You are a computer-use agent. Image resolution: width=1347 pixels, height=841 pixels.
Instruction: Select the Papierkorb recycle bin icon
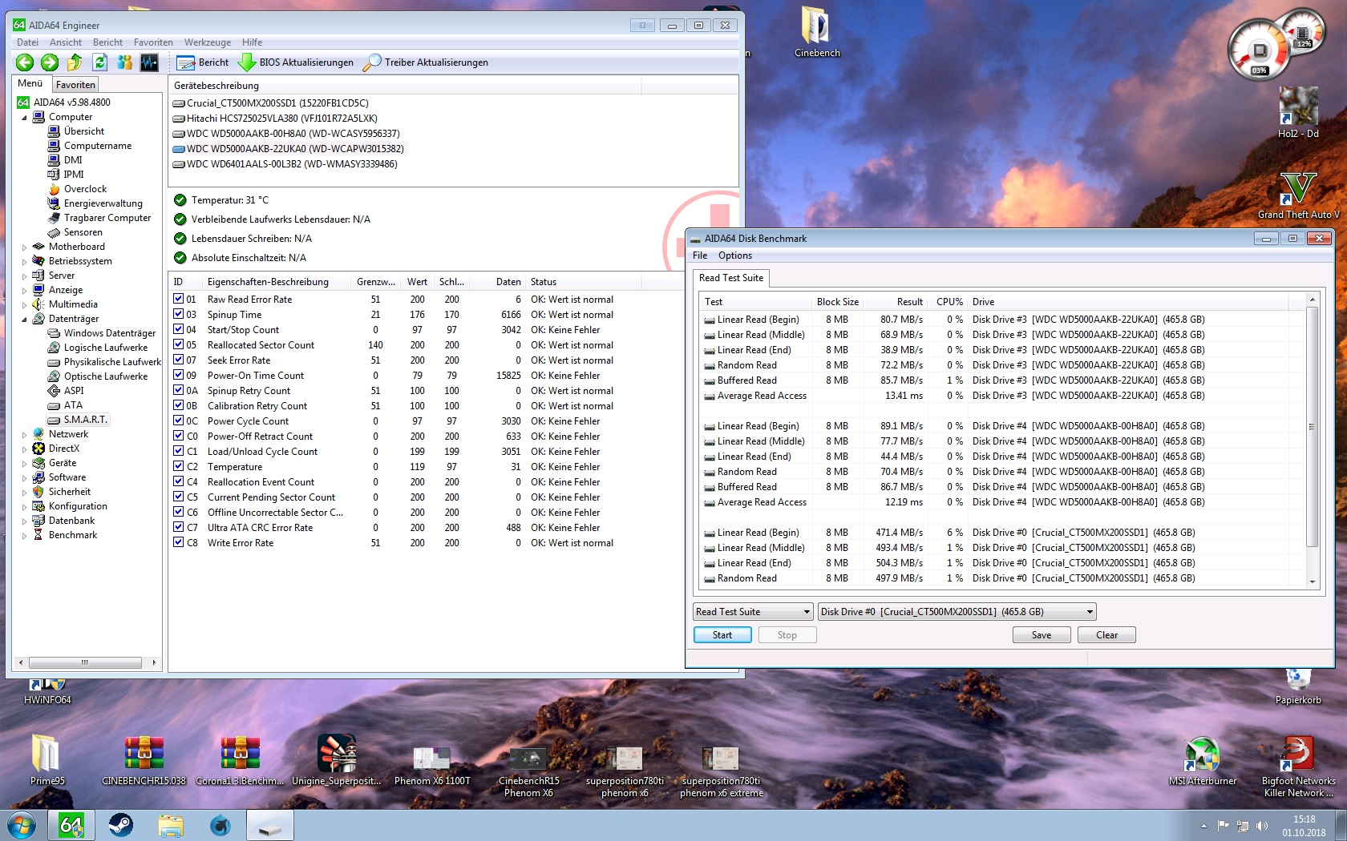click(x=1298, y=687)
